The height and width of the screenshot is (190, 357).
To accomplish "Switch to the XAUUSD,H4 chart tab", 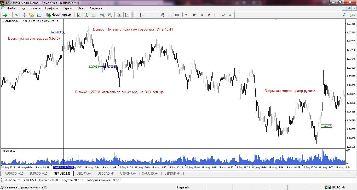I will (150, 173).
